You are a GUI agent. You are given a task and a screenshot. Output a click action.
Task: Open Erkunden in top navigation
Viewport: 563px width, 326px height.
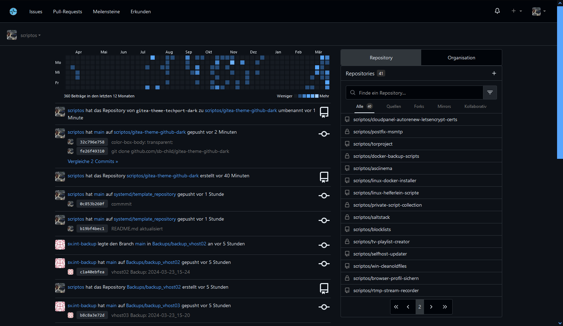click(x=141, y=12)
